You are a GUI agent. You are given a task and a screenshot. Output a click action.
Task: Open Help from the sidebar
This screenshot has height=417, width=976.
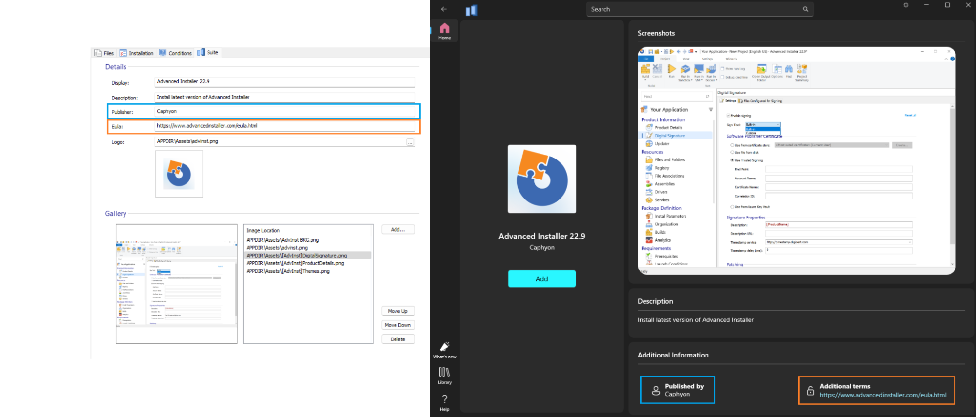click(444, 402)
